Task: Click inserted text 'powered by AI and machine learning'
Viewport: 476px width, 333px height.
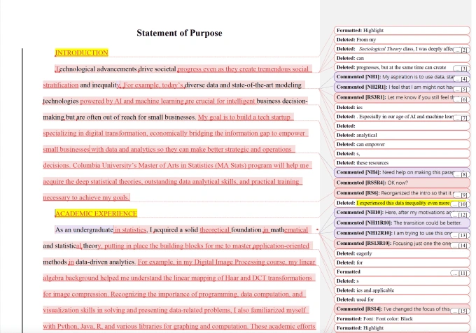Action: coord(132,101)
